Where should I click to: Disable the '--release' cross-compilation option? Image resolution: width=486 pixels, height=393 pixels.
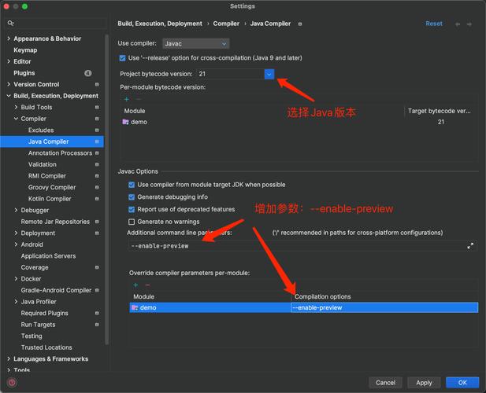pyautogui.click(x=122, y=58)
